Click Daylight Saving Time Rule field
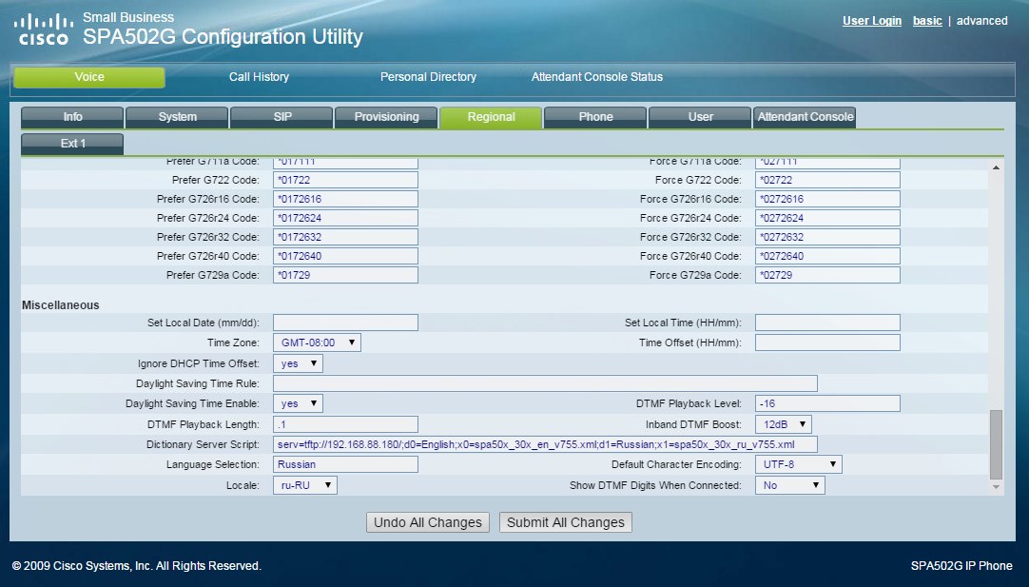The width and height of the screenshot is (1029, 587). tap(545, 383)
